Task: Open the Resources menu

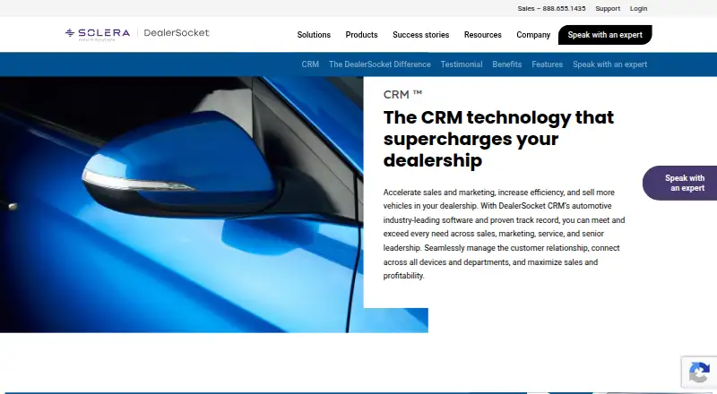Action: (483, 35)
